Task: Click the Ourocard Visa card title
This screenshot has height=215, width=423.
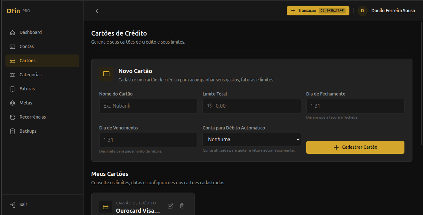Action: [x=138, y=211]
